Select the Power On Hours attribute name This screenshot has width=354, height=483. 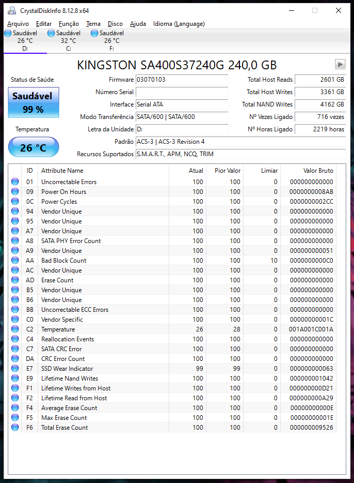(x=63, y=192)
